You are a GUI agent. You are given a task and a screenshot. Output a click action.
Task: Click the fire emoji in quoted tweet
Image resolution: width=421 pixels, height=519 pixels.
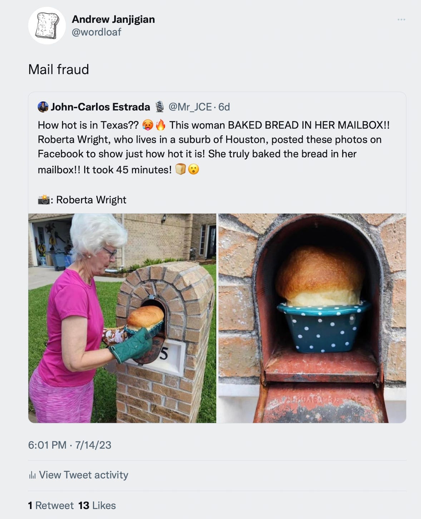(x=160, y=125)
